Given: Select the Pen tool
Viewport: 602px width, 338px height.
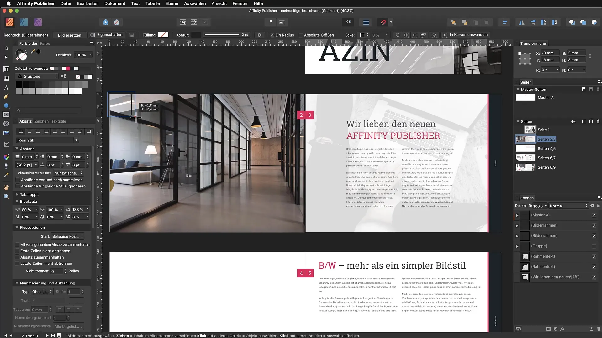Looking at the screenshot, I should coord(6,96).
